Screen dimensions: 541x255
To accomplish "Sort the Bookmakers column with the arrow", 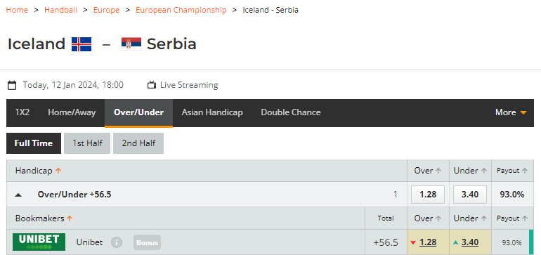I will tap(70, 218).
